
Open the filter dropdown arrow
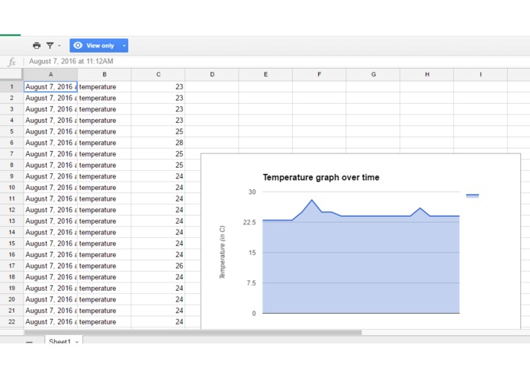click(59, 46)
